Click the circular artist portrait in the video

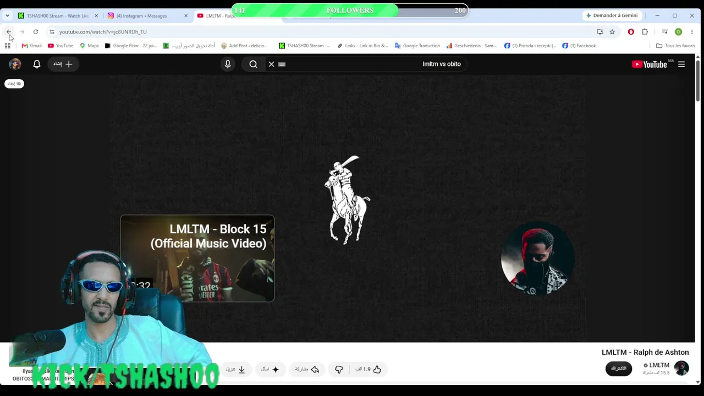(x=537, y=258)
